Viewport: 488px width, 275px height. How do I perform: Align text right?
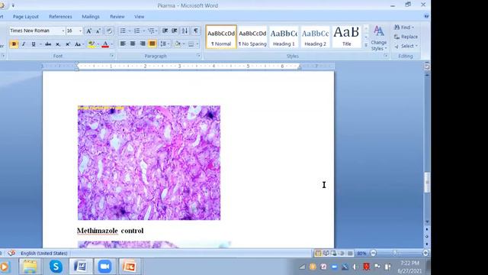143,44
